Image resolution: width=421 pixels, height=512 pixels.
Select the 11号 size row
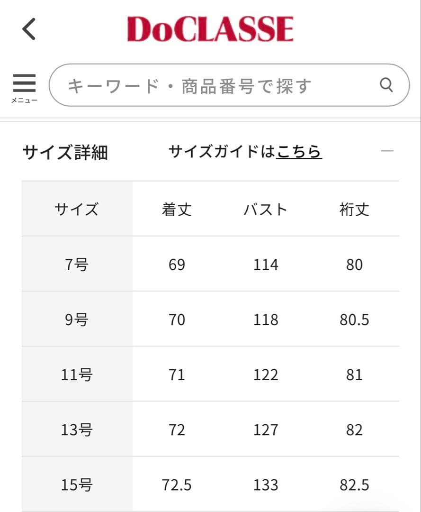click(77, 375)
